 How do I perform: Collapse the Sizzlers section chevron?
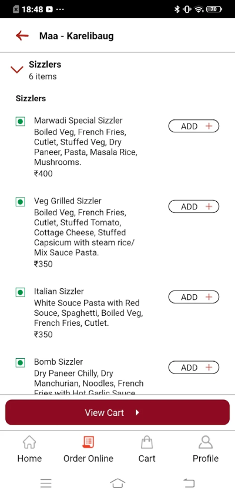point(17,70)
